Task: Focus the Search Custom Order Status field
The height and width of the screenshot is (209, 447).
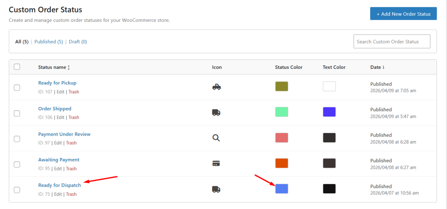Action: tap(392, 41)
